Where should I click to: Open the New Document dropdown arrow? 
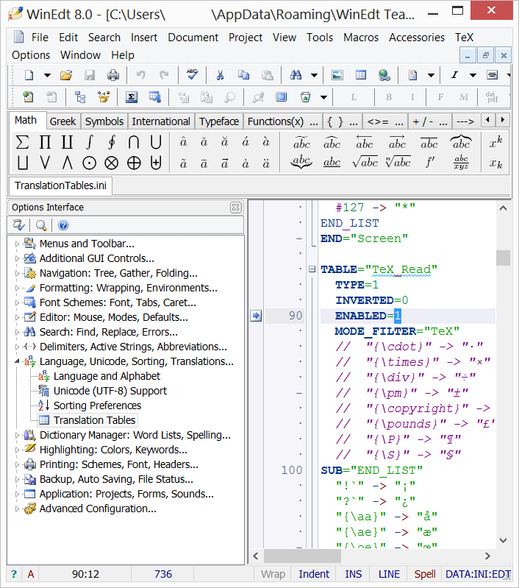click(x=47, y=75)
